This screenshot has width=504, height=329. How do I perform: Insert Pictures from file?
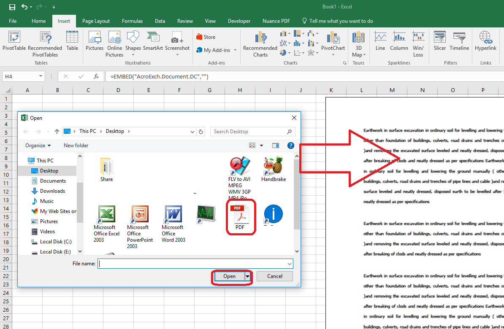tap(95, 41)
